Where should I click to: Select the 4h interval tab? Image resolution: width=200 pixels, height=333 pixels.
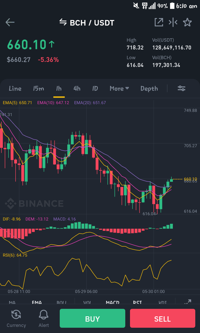[x=77, y=88]
